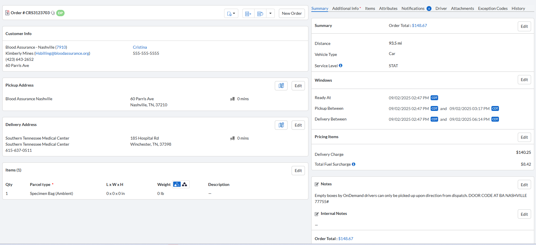Click the Edit button for Internal Notes
The height and width of the screenshot is (245, 536).
pyautogui.click(x=524, y=214)
